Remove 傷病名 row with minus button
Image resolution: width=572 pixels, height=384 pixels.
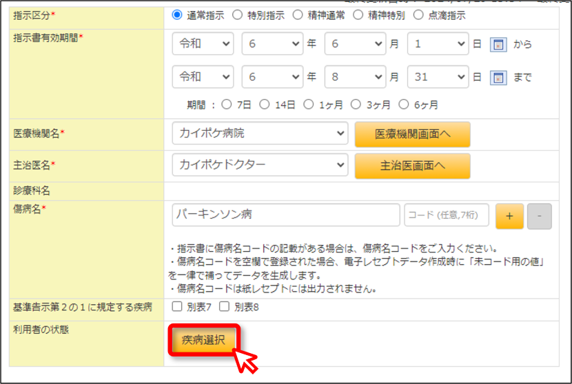coord(539,216)
